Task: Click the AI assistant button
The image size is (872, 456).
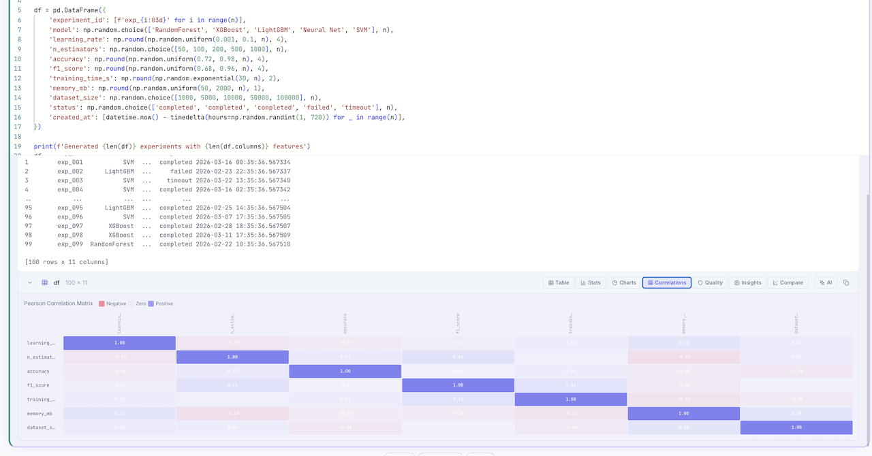Action: pyautogui.click(x=826, y=282)
